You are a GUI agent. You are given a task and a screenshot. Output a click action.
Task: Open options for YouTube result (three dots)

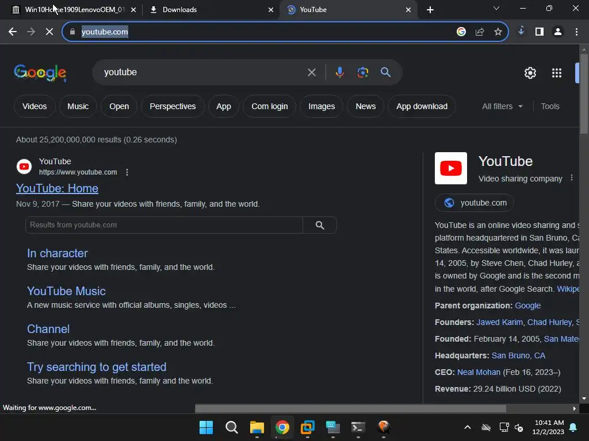[127, 172]
